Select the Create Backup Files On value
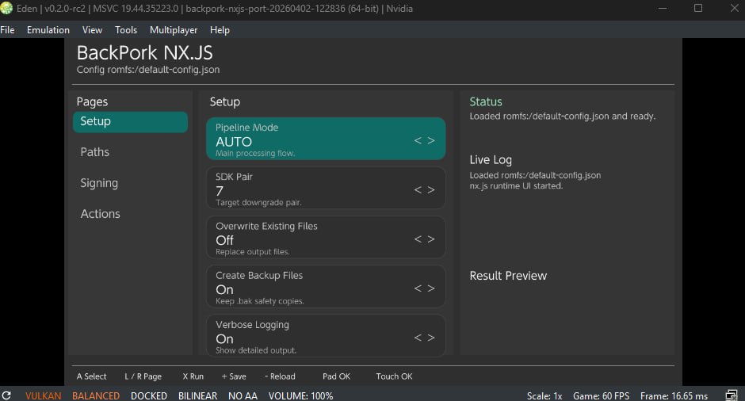Image resolution: width=745 pixels, height=401 pixels. pos(225,290)
